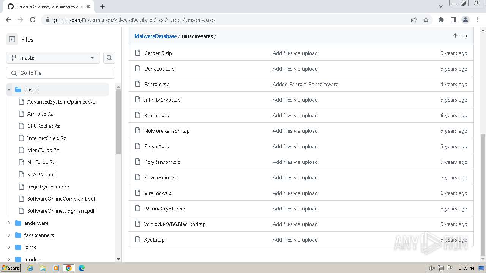
Task: Open Winlocker.VB6.Blacksod.zip file link
Action: (x=175, y=224)
